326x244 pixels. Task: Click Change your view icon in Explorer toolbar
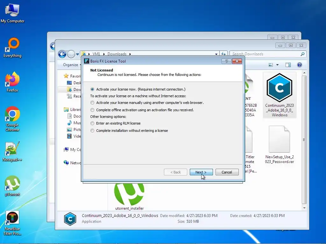271,65
